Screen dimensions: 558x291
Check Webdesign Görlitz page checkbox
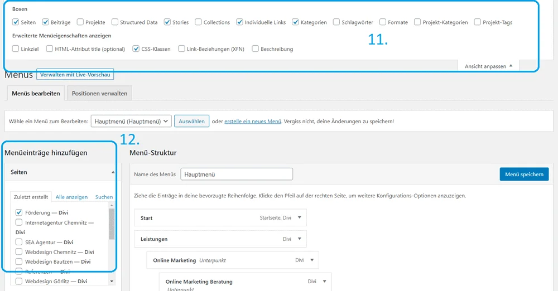[19, 281]
